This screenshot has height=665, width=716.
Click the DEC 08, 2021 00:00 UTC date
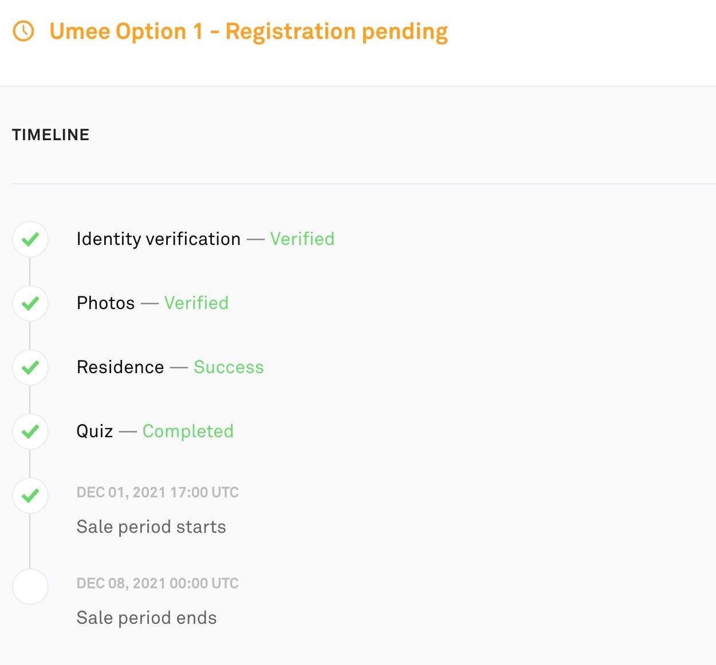point(158,583)
